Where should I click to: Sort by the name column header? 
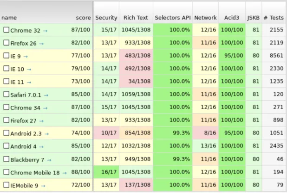(x=9, y=18)
